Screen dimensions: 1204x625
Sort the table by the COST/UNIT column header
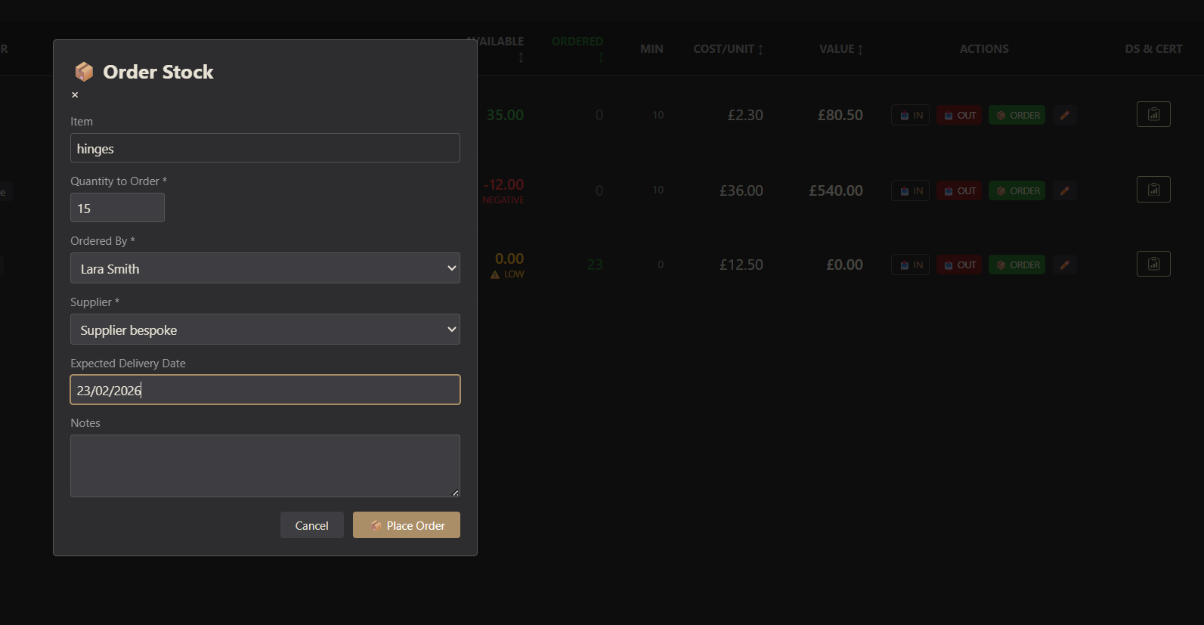point(728,49)
